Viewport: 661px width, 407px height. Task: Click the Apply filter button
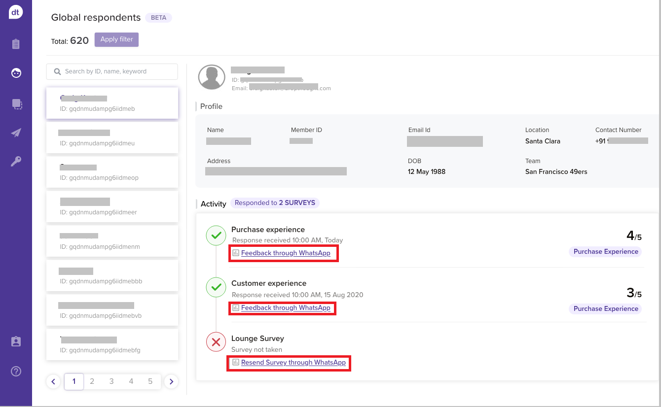116,39
